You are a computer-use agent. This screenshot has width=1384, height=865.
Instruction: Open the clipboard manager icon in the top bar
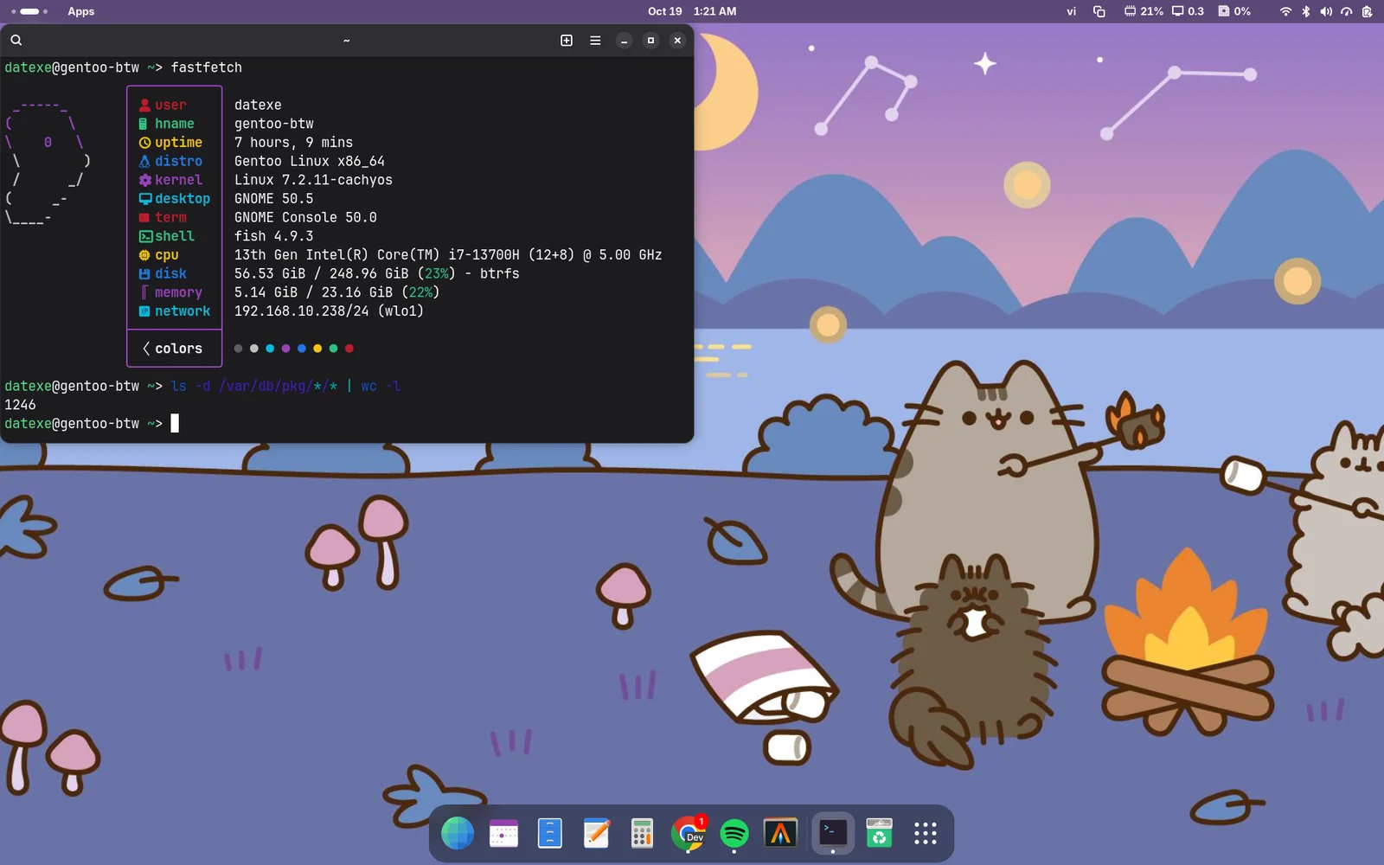[1099, 11]
